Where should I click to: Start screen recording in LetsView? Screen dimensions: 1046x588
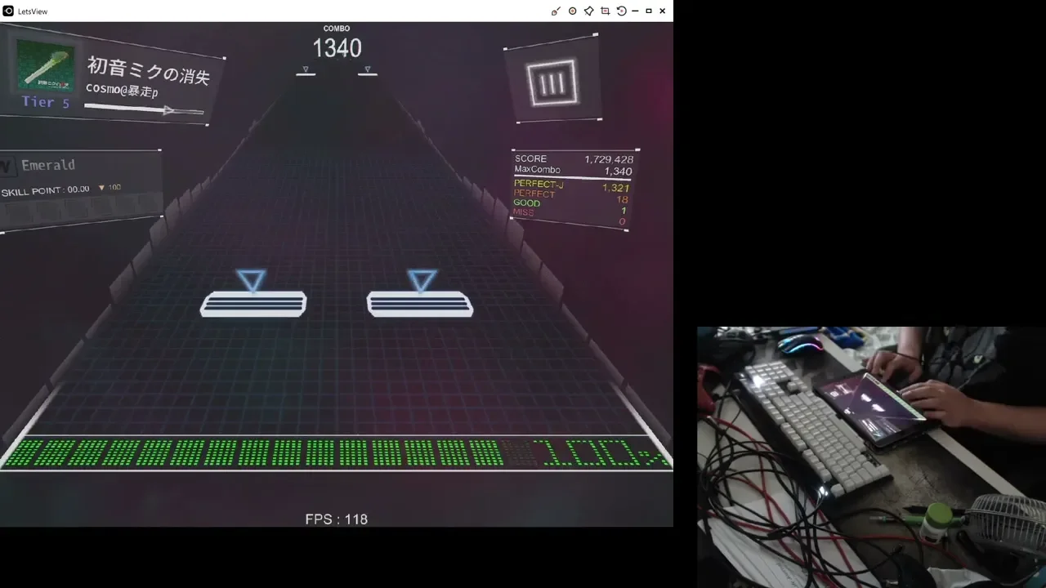[x=572, y=11]
